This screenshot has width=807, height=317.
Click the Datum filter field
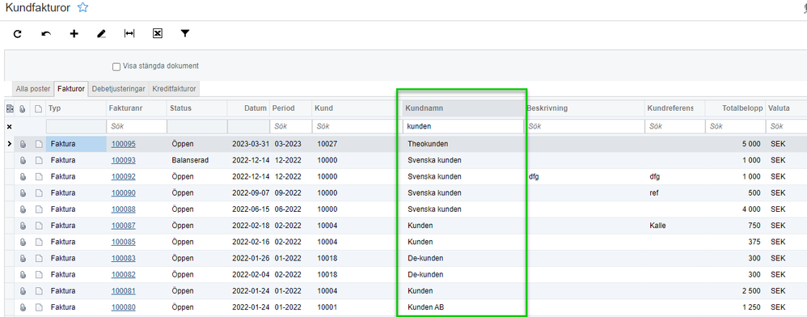248,127
